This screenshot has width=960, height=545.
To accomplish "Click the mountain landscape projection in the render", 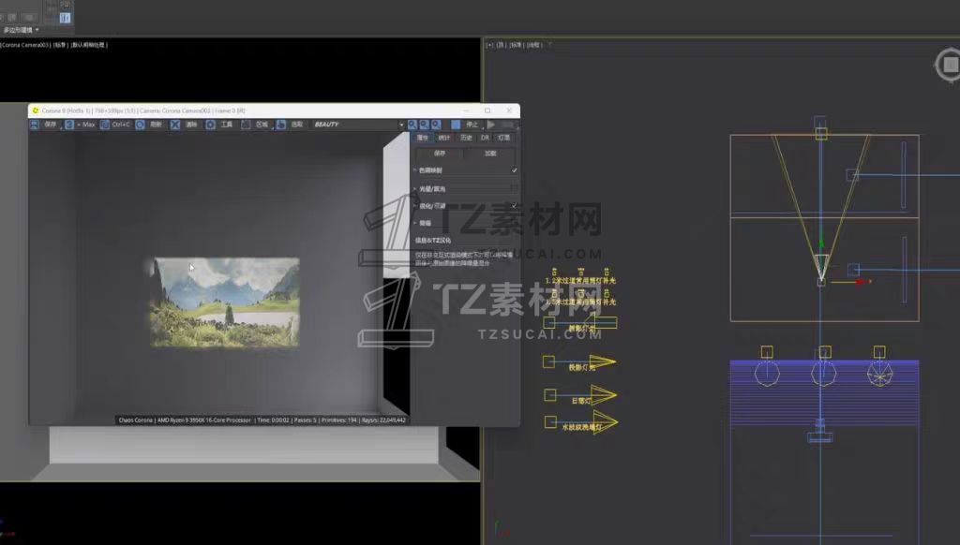I will tap(225, 302).
